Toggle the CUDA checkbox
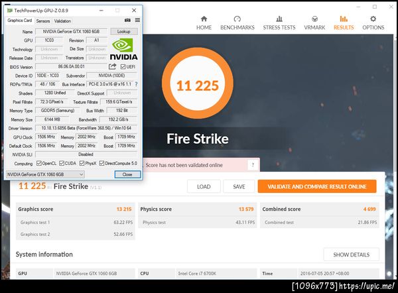Image resolution: width=398 pixels, height=293 pixels. [x=62, y=163]
